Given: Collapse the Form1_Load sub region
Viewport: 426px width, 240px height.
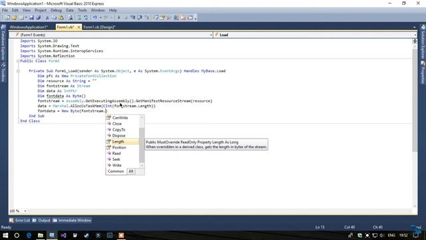Looking at the screenshot, I should 18,71.
